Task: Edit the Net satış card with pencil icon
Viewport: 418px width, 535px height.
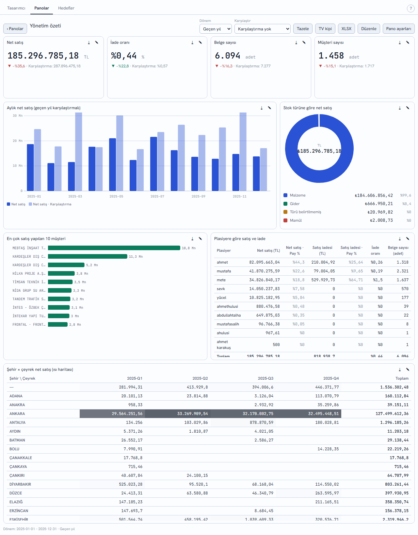Action: pyautogui.click(x=97, y=43)
